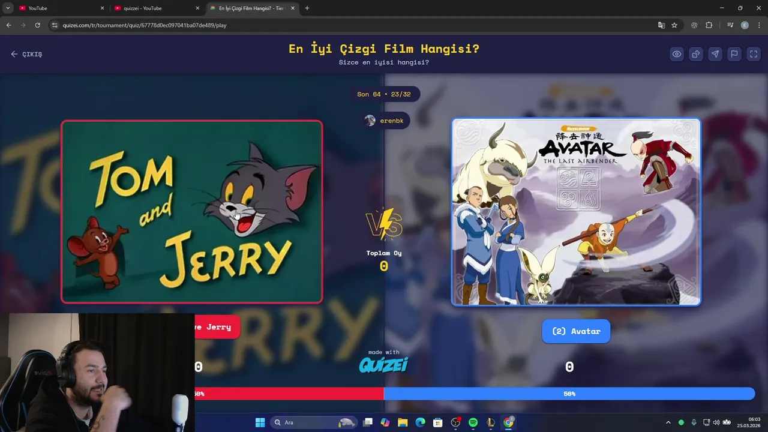Click the Quizei logo at bottom center
The width and height of the screenshot is (768, 432).
pyautogui.click(x=384, y=364)
